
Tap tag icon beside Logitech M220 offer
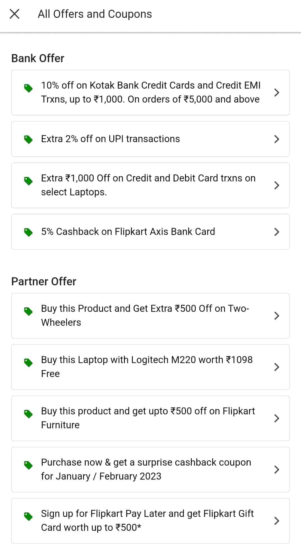click(28, 363)
